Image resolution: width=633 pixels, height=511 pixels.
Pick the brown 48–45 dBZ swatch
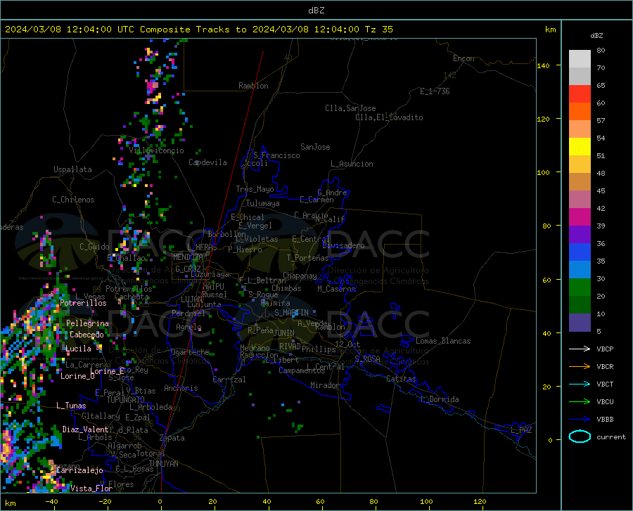(x=580, y=182)
